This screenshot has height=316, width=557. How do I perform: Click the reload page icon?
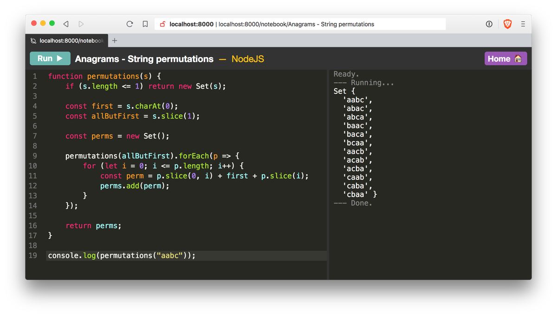(130, 24)
